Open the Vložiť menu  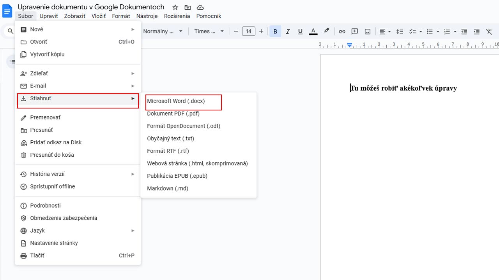pos(99,16)
